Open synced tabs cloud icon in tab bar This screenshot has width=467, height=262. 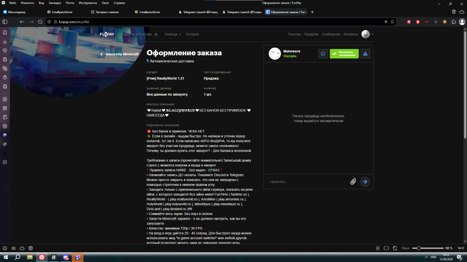(462, 12)
